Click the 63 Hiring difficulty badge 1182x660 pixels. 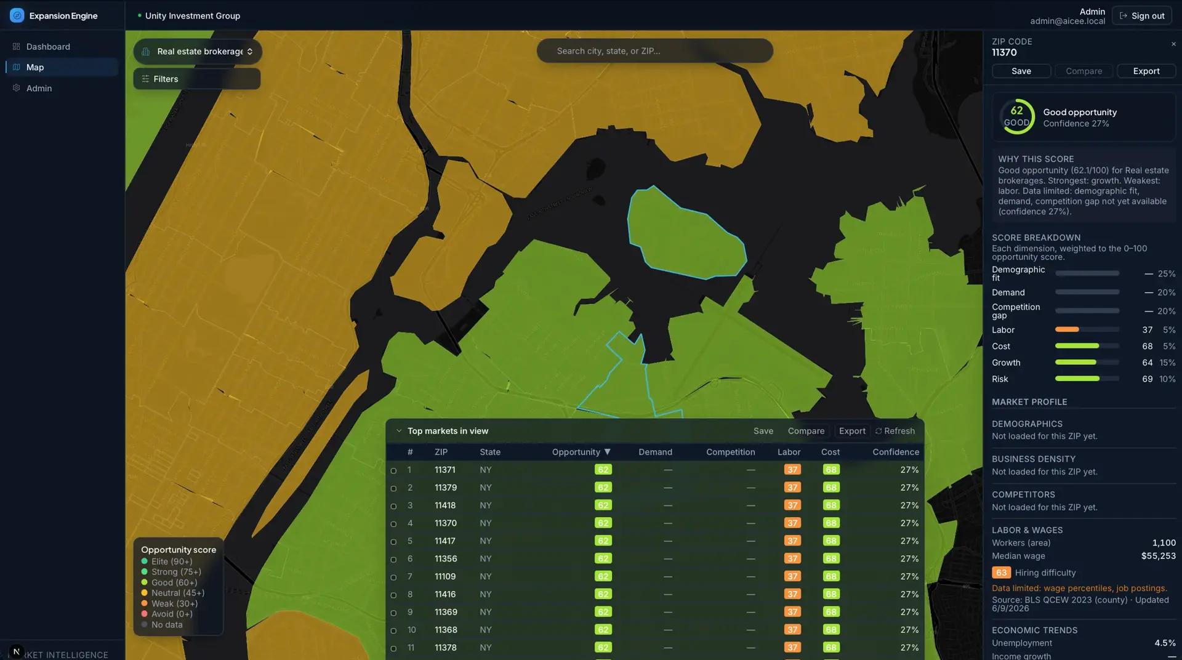click(1001, 573)
